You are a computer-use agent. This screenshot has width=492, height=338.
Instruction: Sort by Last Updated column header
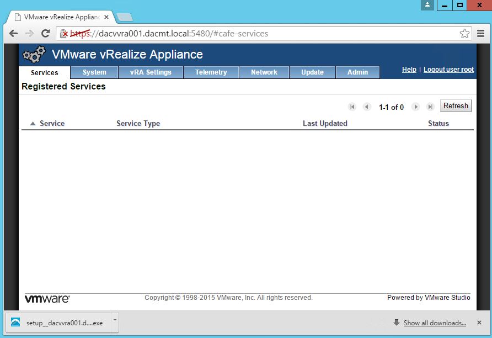pyautogui.click(x=325, y=124)
